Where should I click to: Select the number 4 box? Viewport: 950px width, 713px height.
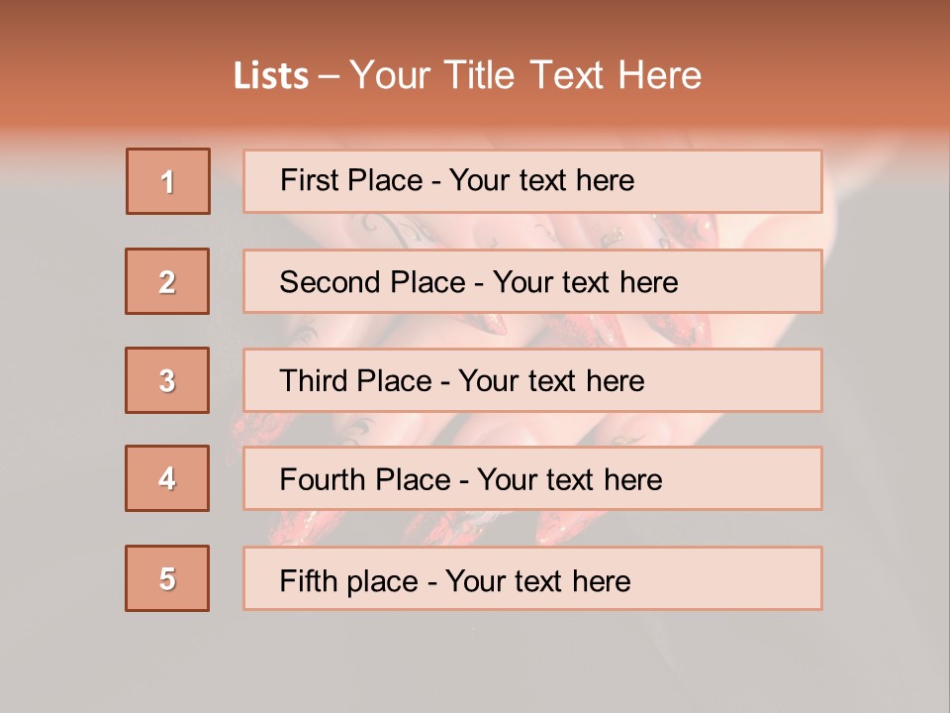coord(167,479)
